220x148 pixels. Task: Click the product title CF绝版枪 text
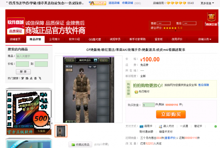136,50
